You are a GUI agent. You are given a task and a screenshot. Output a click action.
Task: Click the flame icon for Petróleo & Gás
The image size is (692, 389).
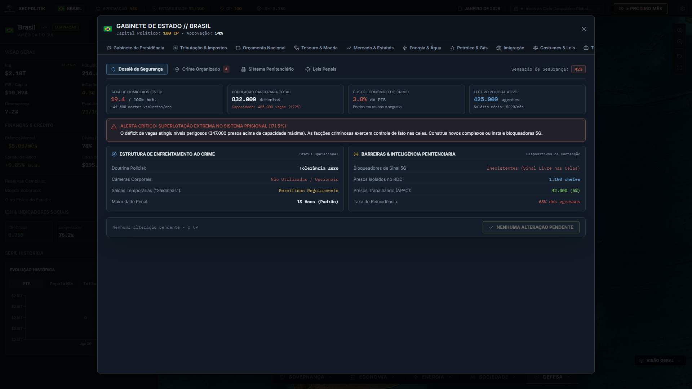[x=452, y=48]
